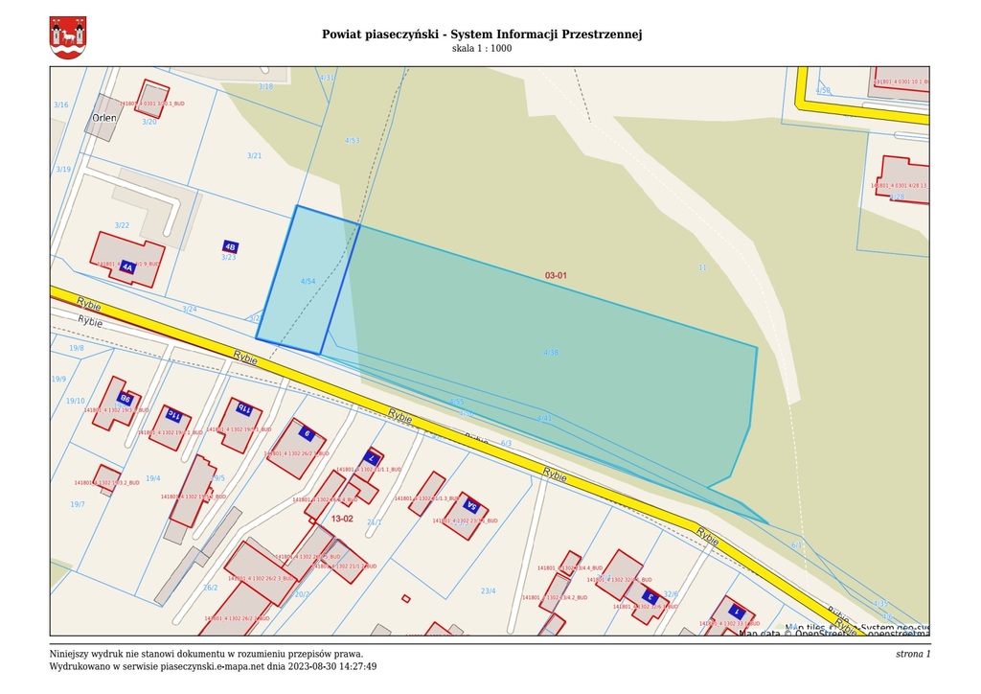This screenshot has height=694, width=981.
Task: Click parcel number 3/21
Action: [x=254, y=155]
